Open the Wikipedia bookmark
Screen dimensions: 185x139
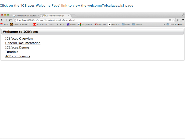pos(114,24)
